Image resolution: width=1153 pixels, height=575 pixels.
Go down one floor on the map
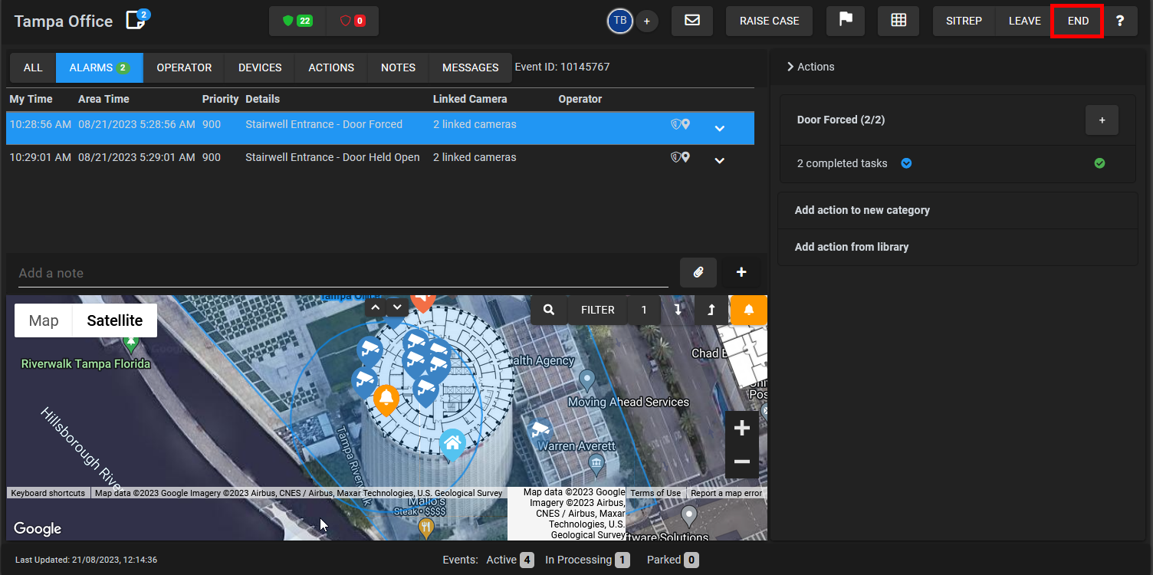[397, 307]
